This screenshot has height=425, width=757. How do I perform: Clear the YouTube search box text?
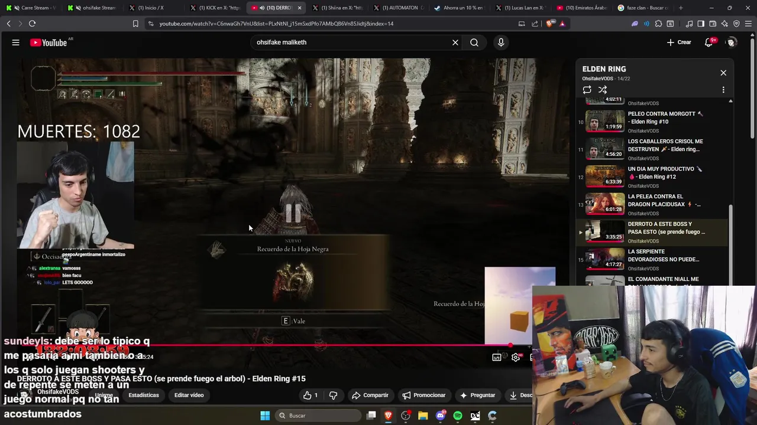pos(455,42)
